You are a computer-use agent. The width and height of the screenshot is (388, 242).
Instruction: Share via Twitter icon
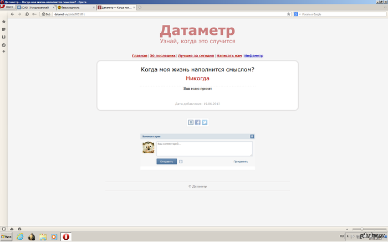click(205, 122)
